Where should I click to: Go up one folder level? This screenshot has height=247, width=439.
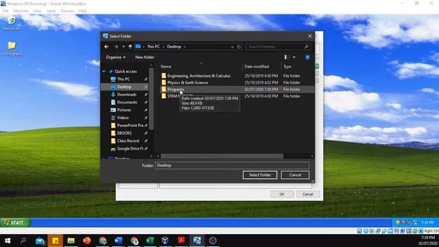[x=130, y=47]
